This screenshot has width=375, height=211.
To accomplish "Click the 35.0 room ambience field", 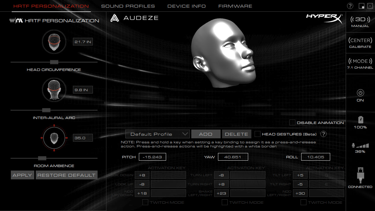I will tap(83, 138).
